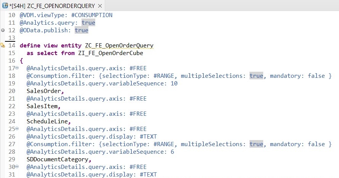This screenshot has height=178, width=339.
Task: Select the [S4H] ZC_FE_OPENORDERQUERY tab
Action: [53, 6]
